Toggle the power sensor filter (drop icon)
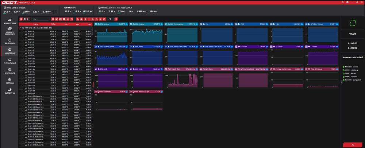The image size is (365, 148). point(85,19)
